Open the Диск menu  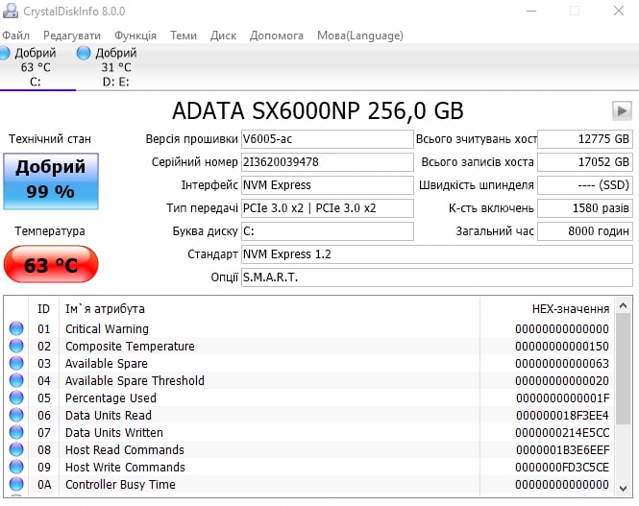coord(223,36)
